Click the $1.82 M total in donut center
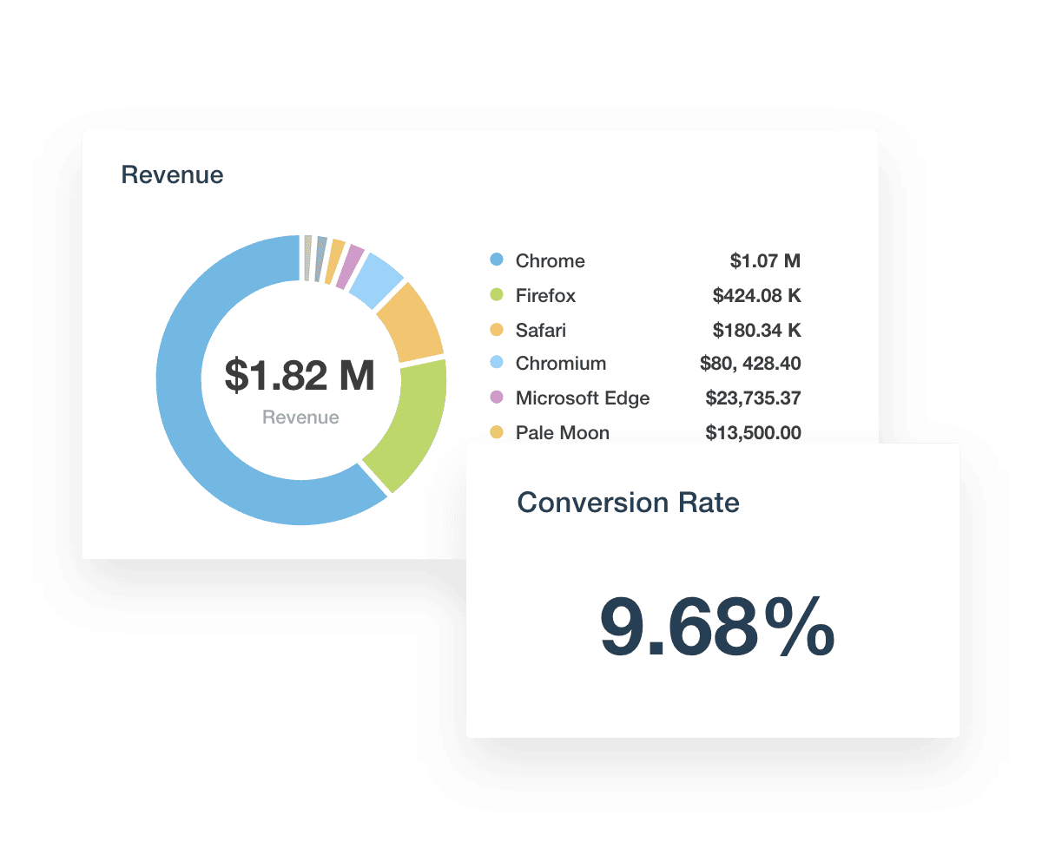The height and width of the screenshot is (868, 1042). [x=300, y=377]
